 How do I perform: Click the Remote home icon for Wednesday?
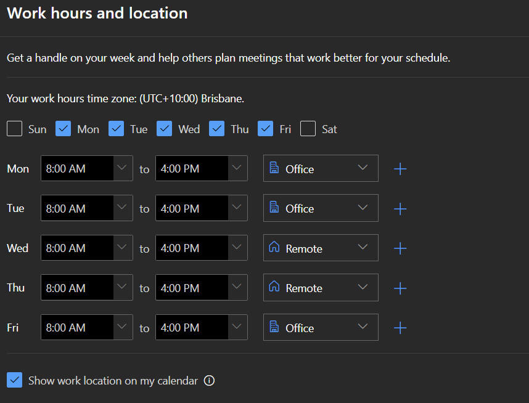click(x=274, y=247)
